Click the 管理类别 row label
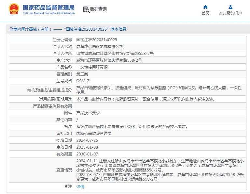 point(64,74)
